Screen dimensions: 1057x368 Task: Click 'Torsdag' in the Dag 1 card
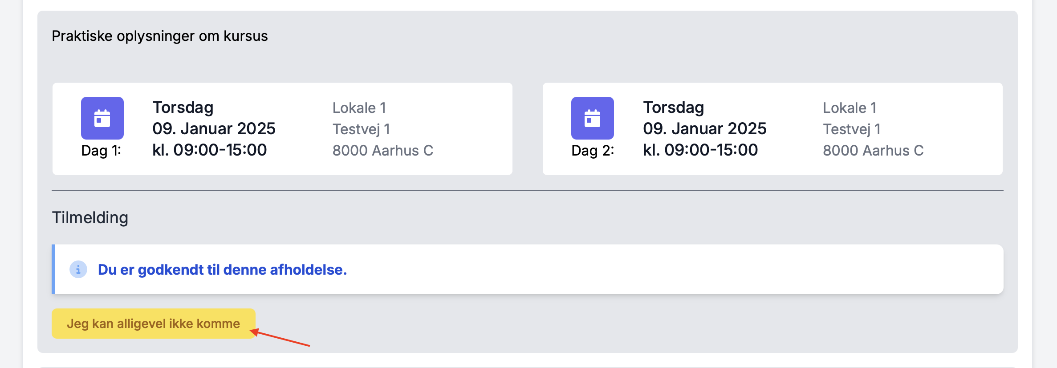click(183, 108)
